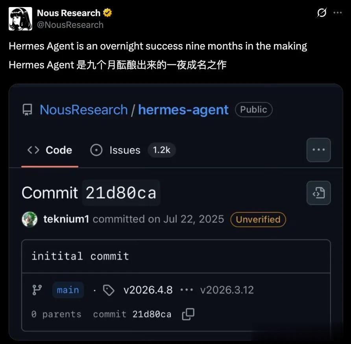Open the hermes-agent repository link
Screen dimensions: 351x344
[183, 110]
